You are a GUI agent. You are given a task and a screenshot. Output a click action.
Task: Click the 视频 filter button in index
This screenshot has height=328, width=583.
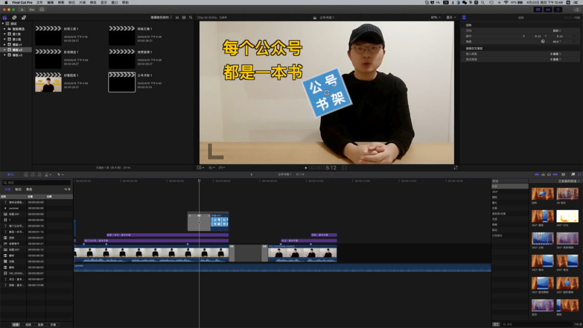pyautogui.click(x=28, y=325)
